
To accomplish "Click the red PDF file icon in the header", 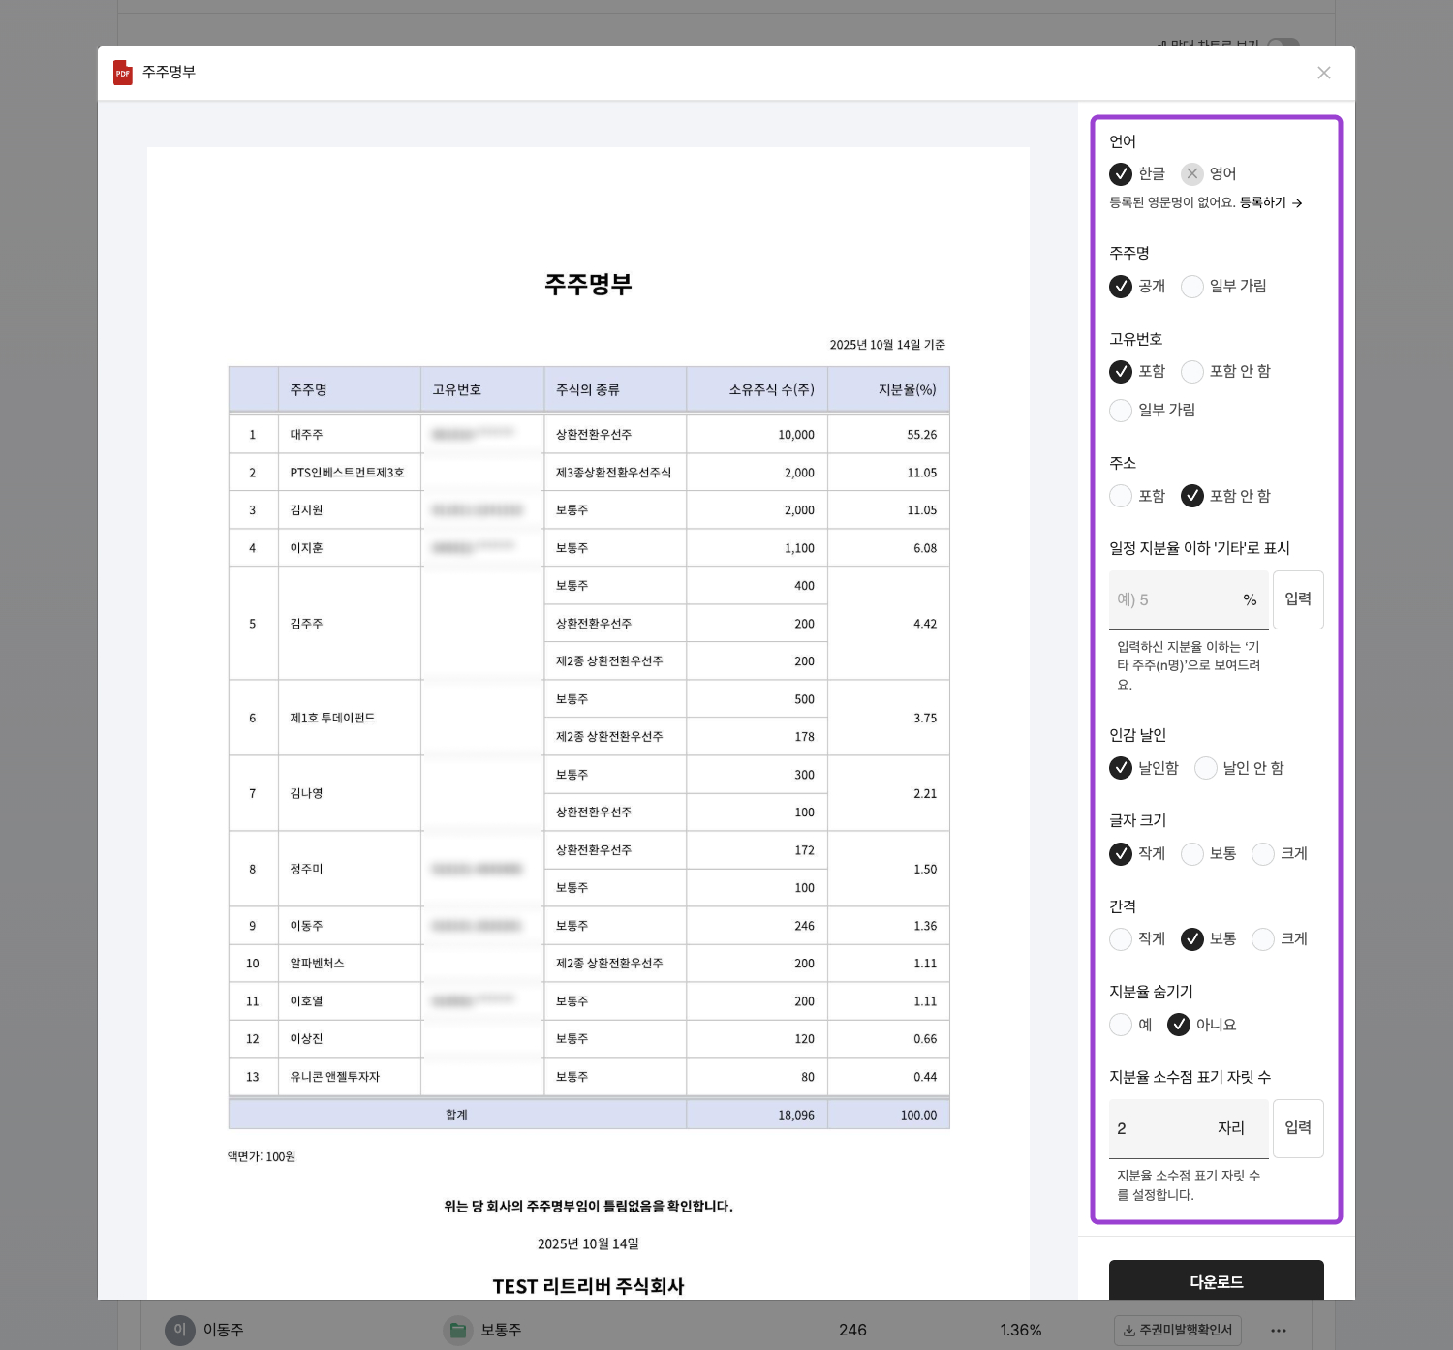I will coord(122,73).
